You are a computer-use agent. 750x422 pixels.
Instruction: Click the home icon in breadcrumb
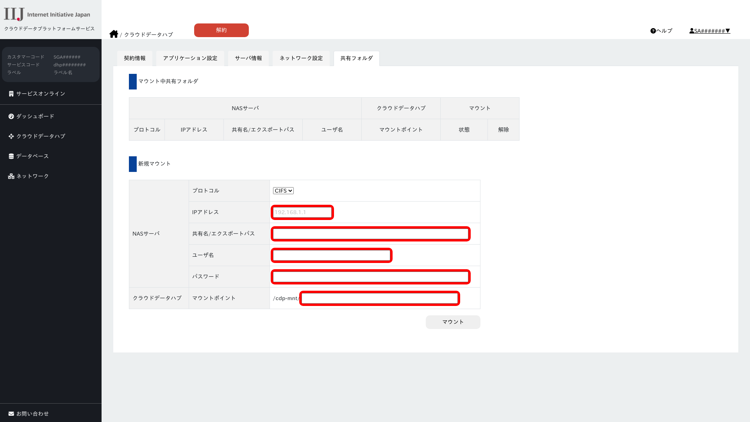(x=114, y=34)
